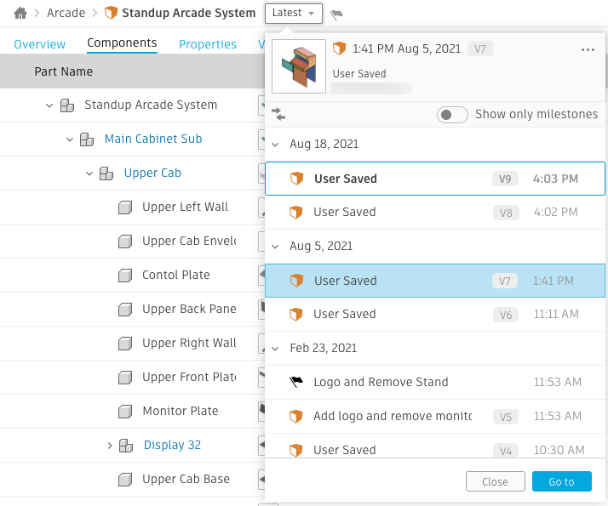Click the compare versions arrows icon
This screenshot has width=608, height=506.
(278, 114)
